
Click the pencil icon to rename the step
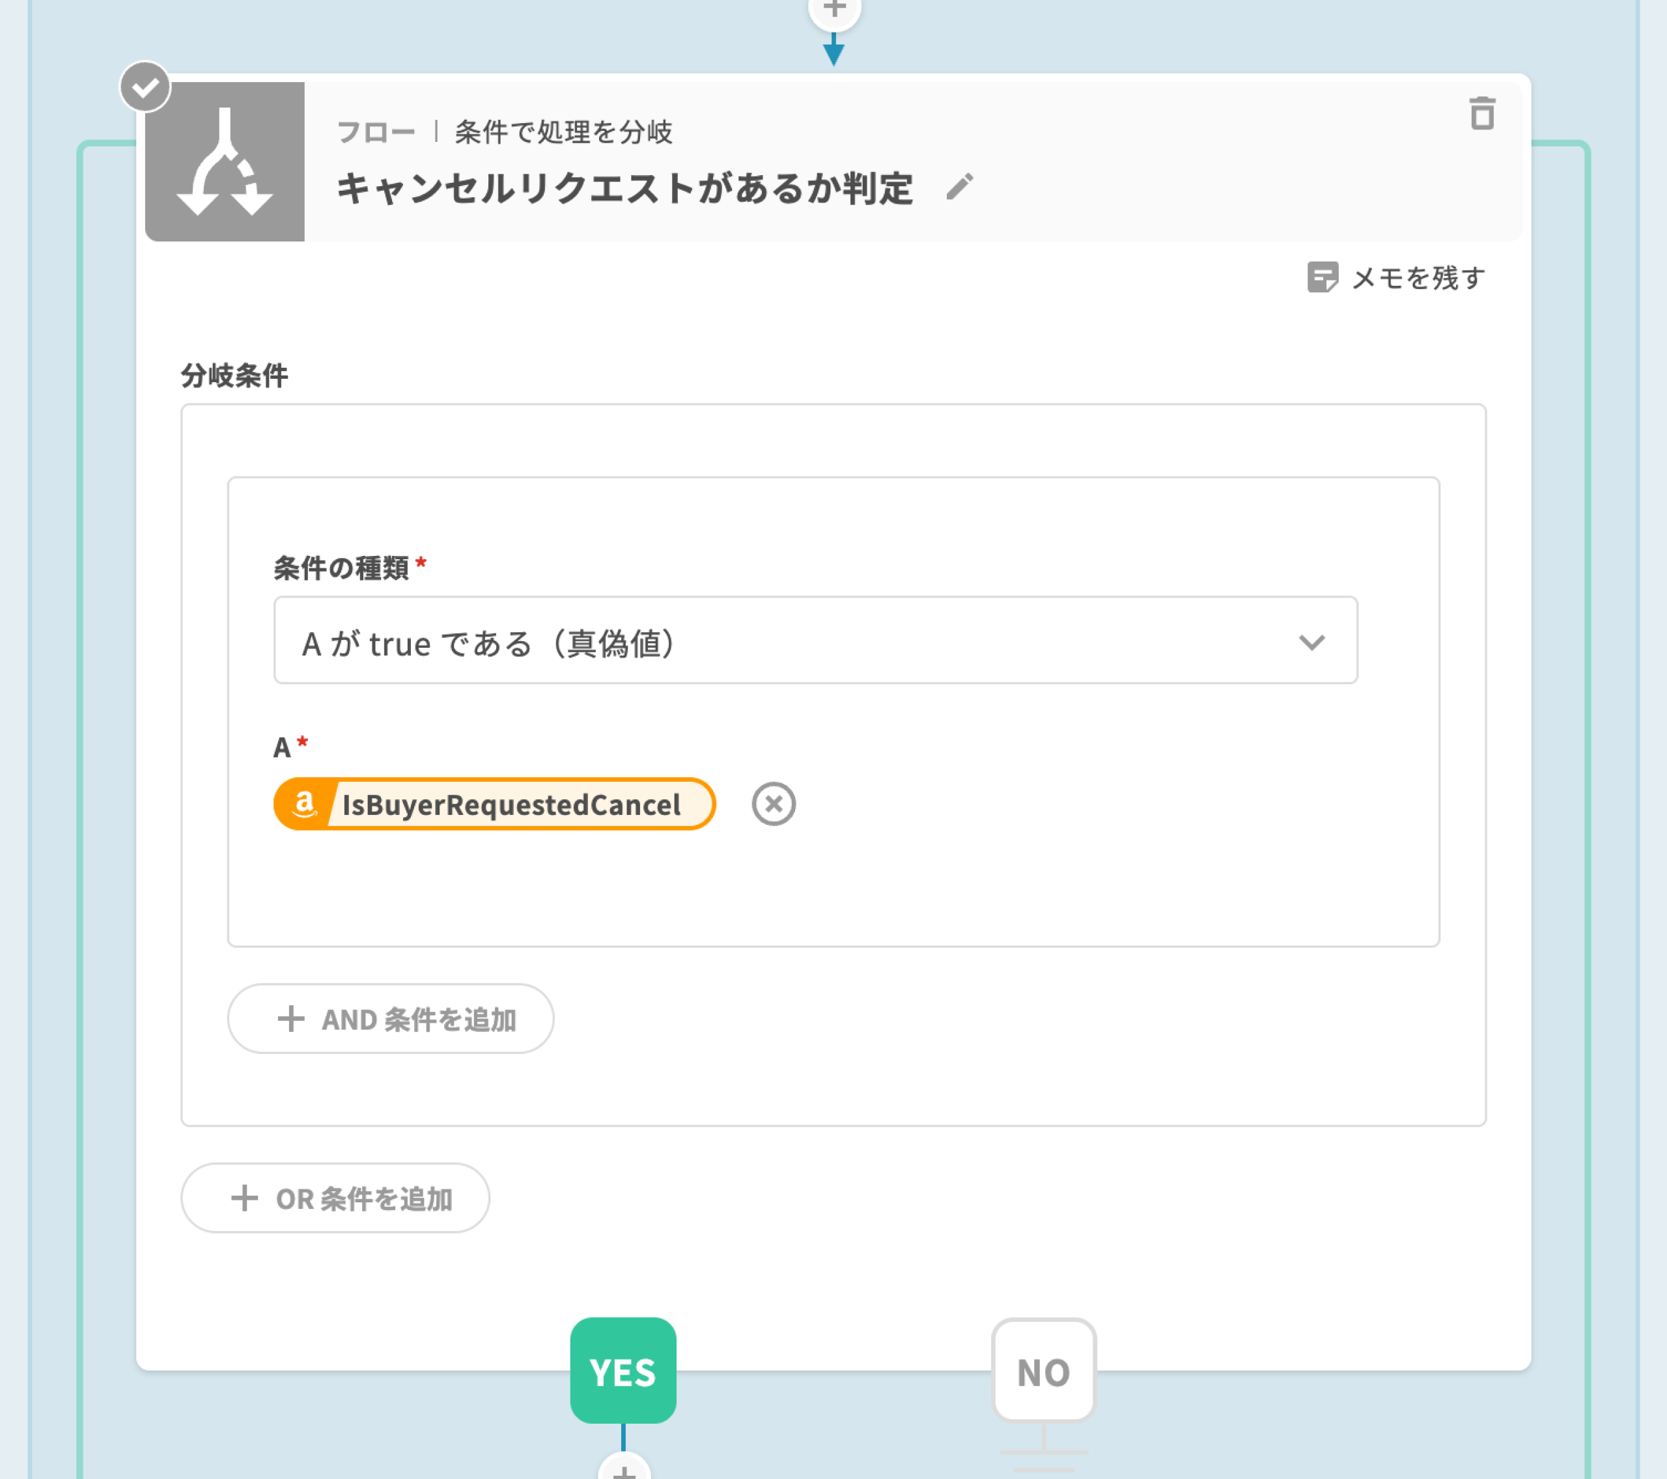[960, 187]
